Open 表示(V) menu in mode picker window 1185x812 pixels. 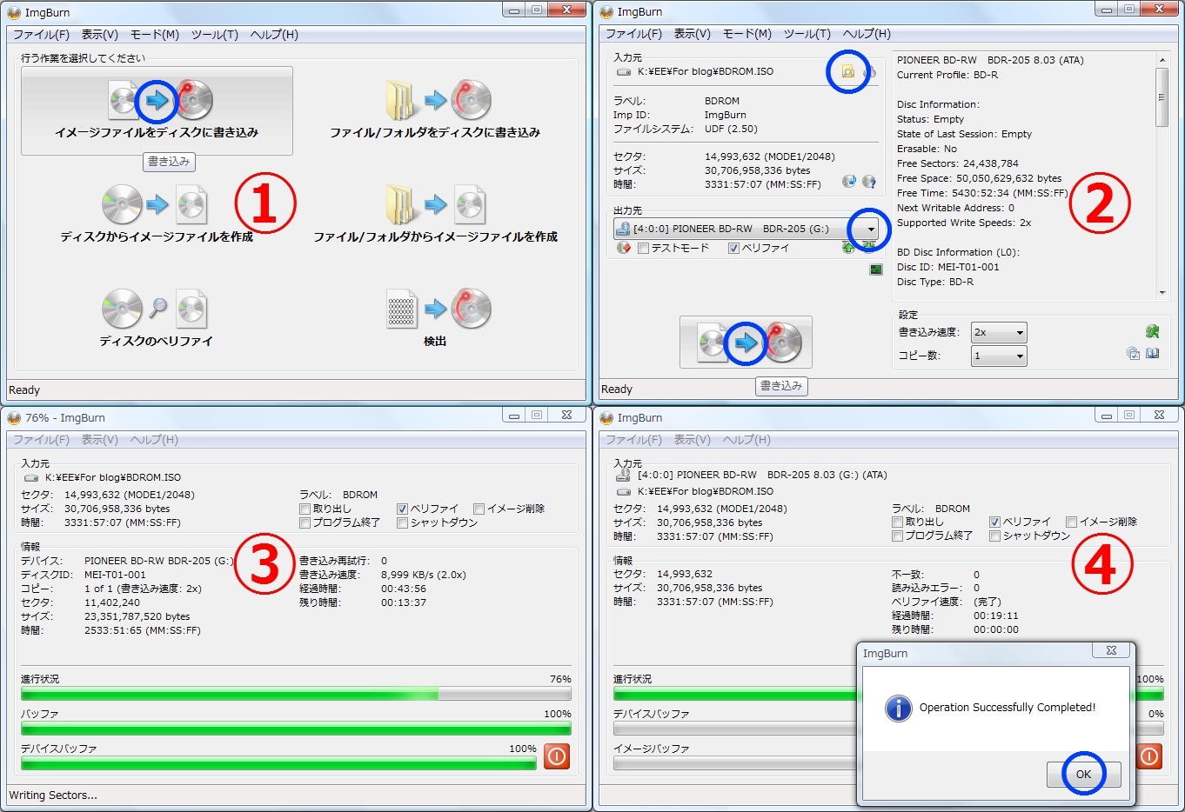point(100,35)
